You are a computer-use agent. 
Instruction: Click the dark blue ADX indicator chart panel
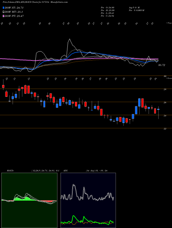[x=88, y=200]
